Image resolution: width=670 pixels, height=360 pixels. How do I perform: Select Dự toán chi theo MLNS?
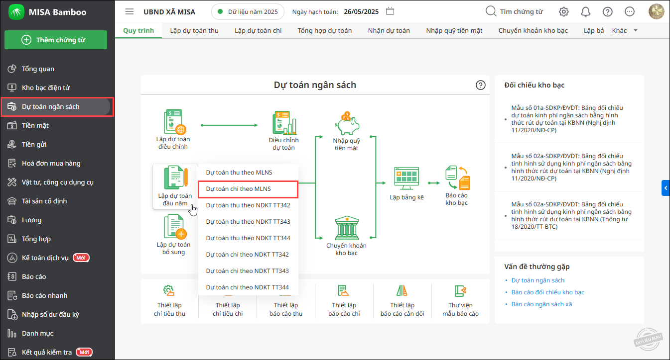(248, 189)
